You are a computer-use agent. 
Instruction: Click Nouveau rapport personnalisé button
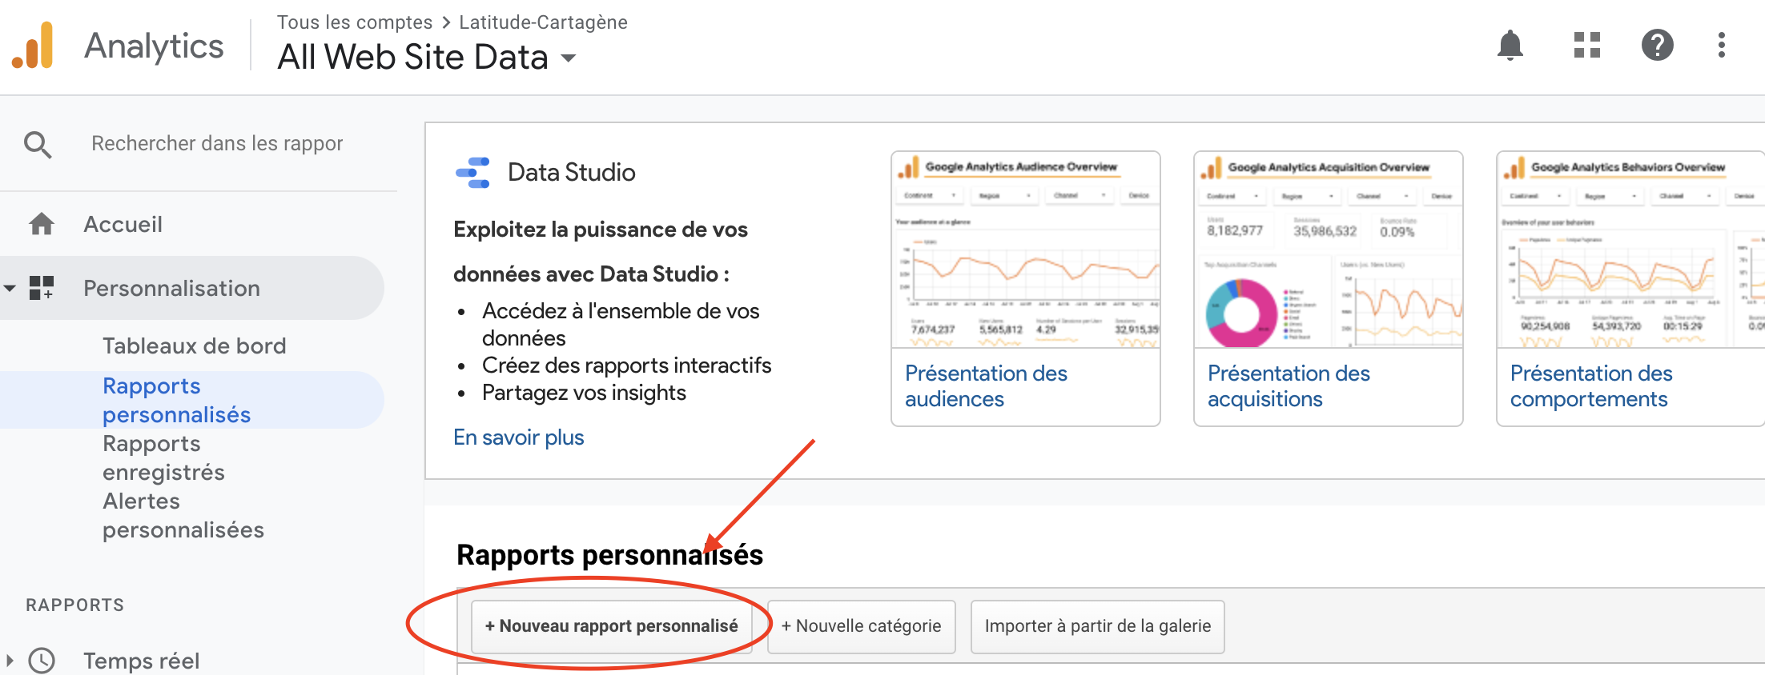pos(611,626)
